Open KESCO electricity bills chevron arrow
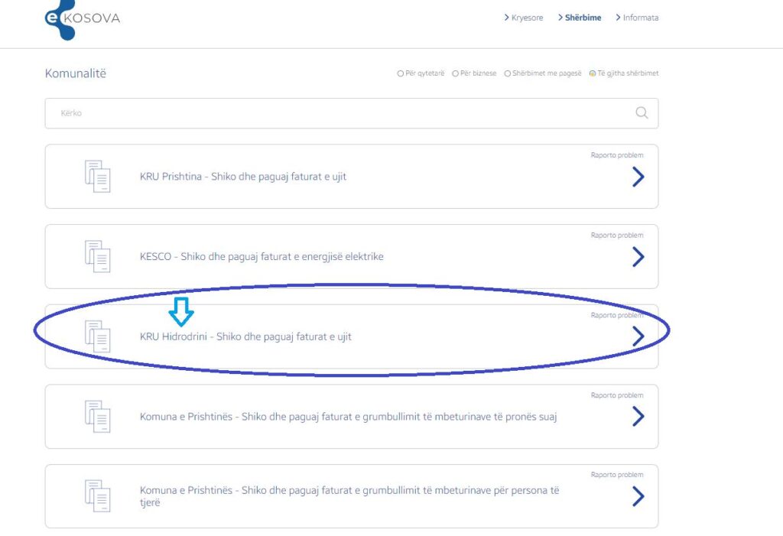This screenshot has width=783, height=536. [638, 257]
